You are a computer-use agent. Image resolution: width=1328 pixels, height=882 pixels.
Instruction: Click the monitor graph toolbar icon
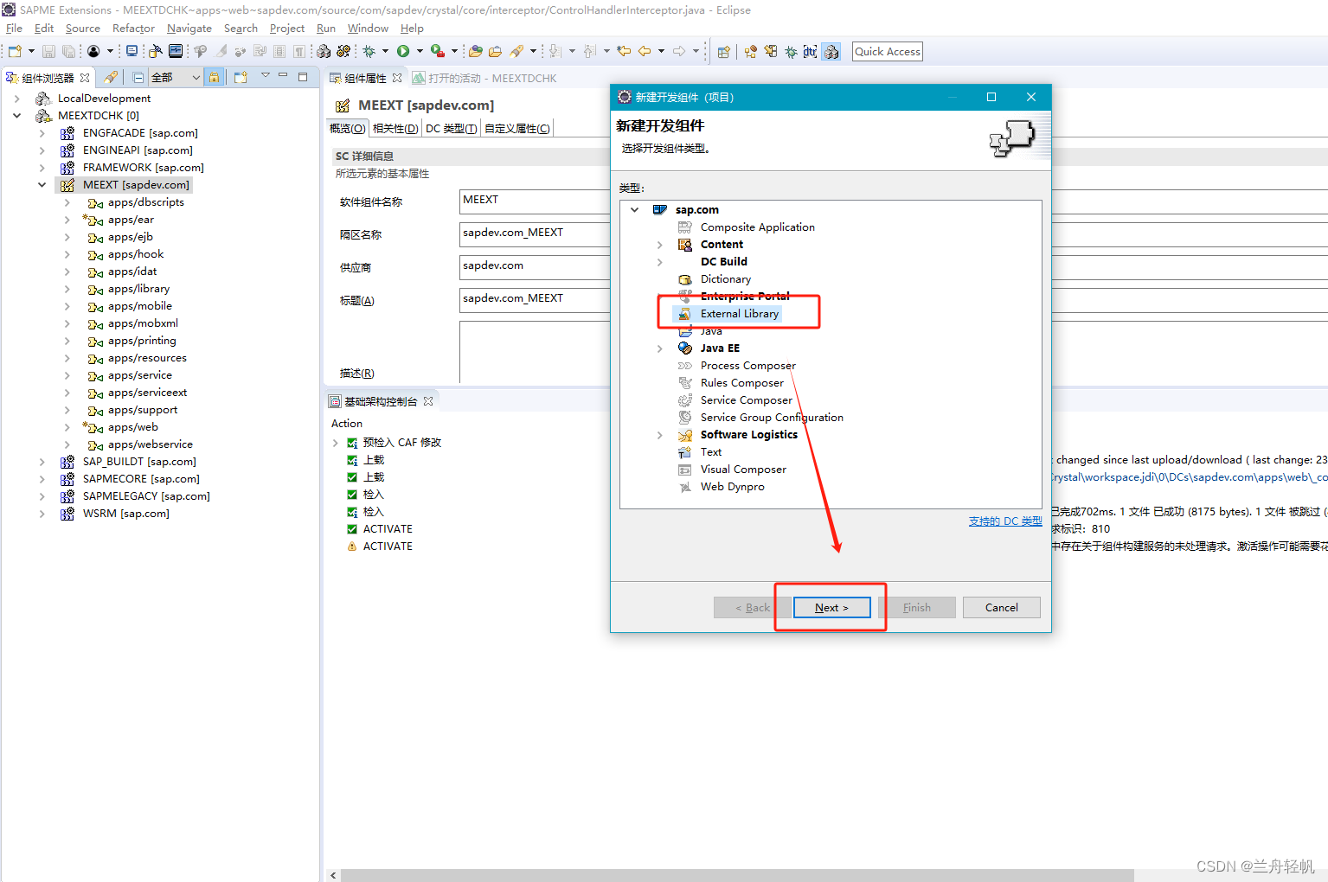click(176, 52)
